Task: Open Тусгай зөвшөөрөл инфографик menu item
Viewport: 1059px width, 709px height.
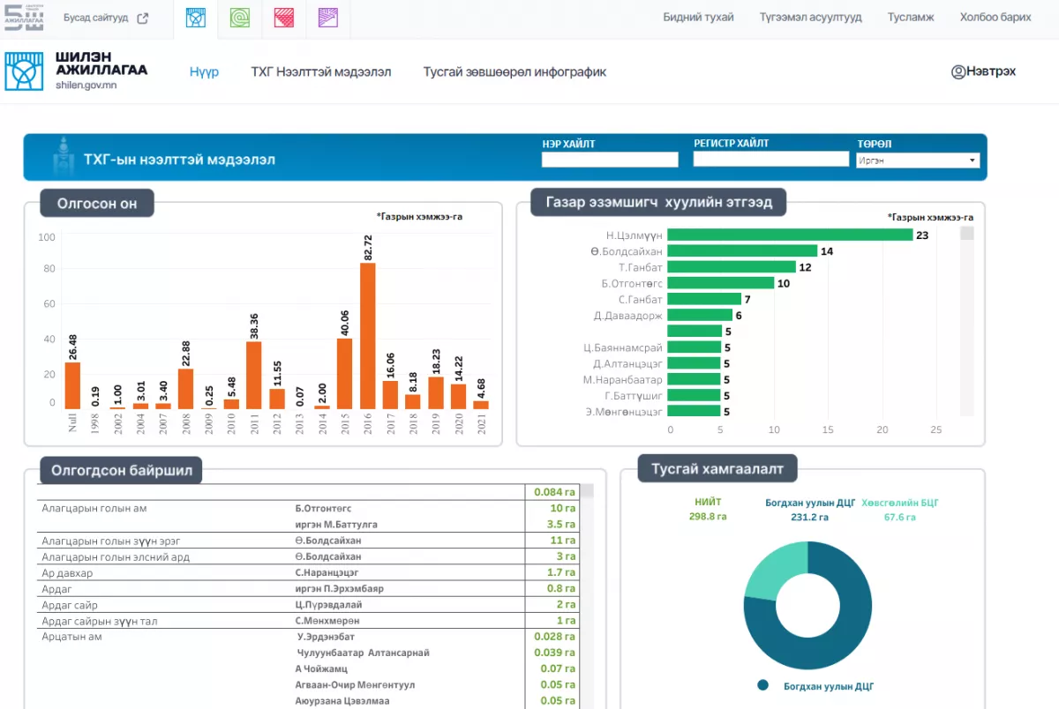Action: [x=514, y=72]
